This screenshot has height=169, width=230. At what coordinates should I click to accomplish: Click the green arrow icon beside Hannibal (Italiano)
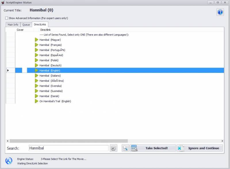click(37, 76)
